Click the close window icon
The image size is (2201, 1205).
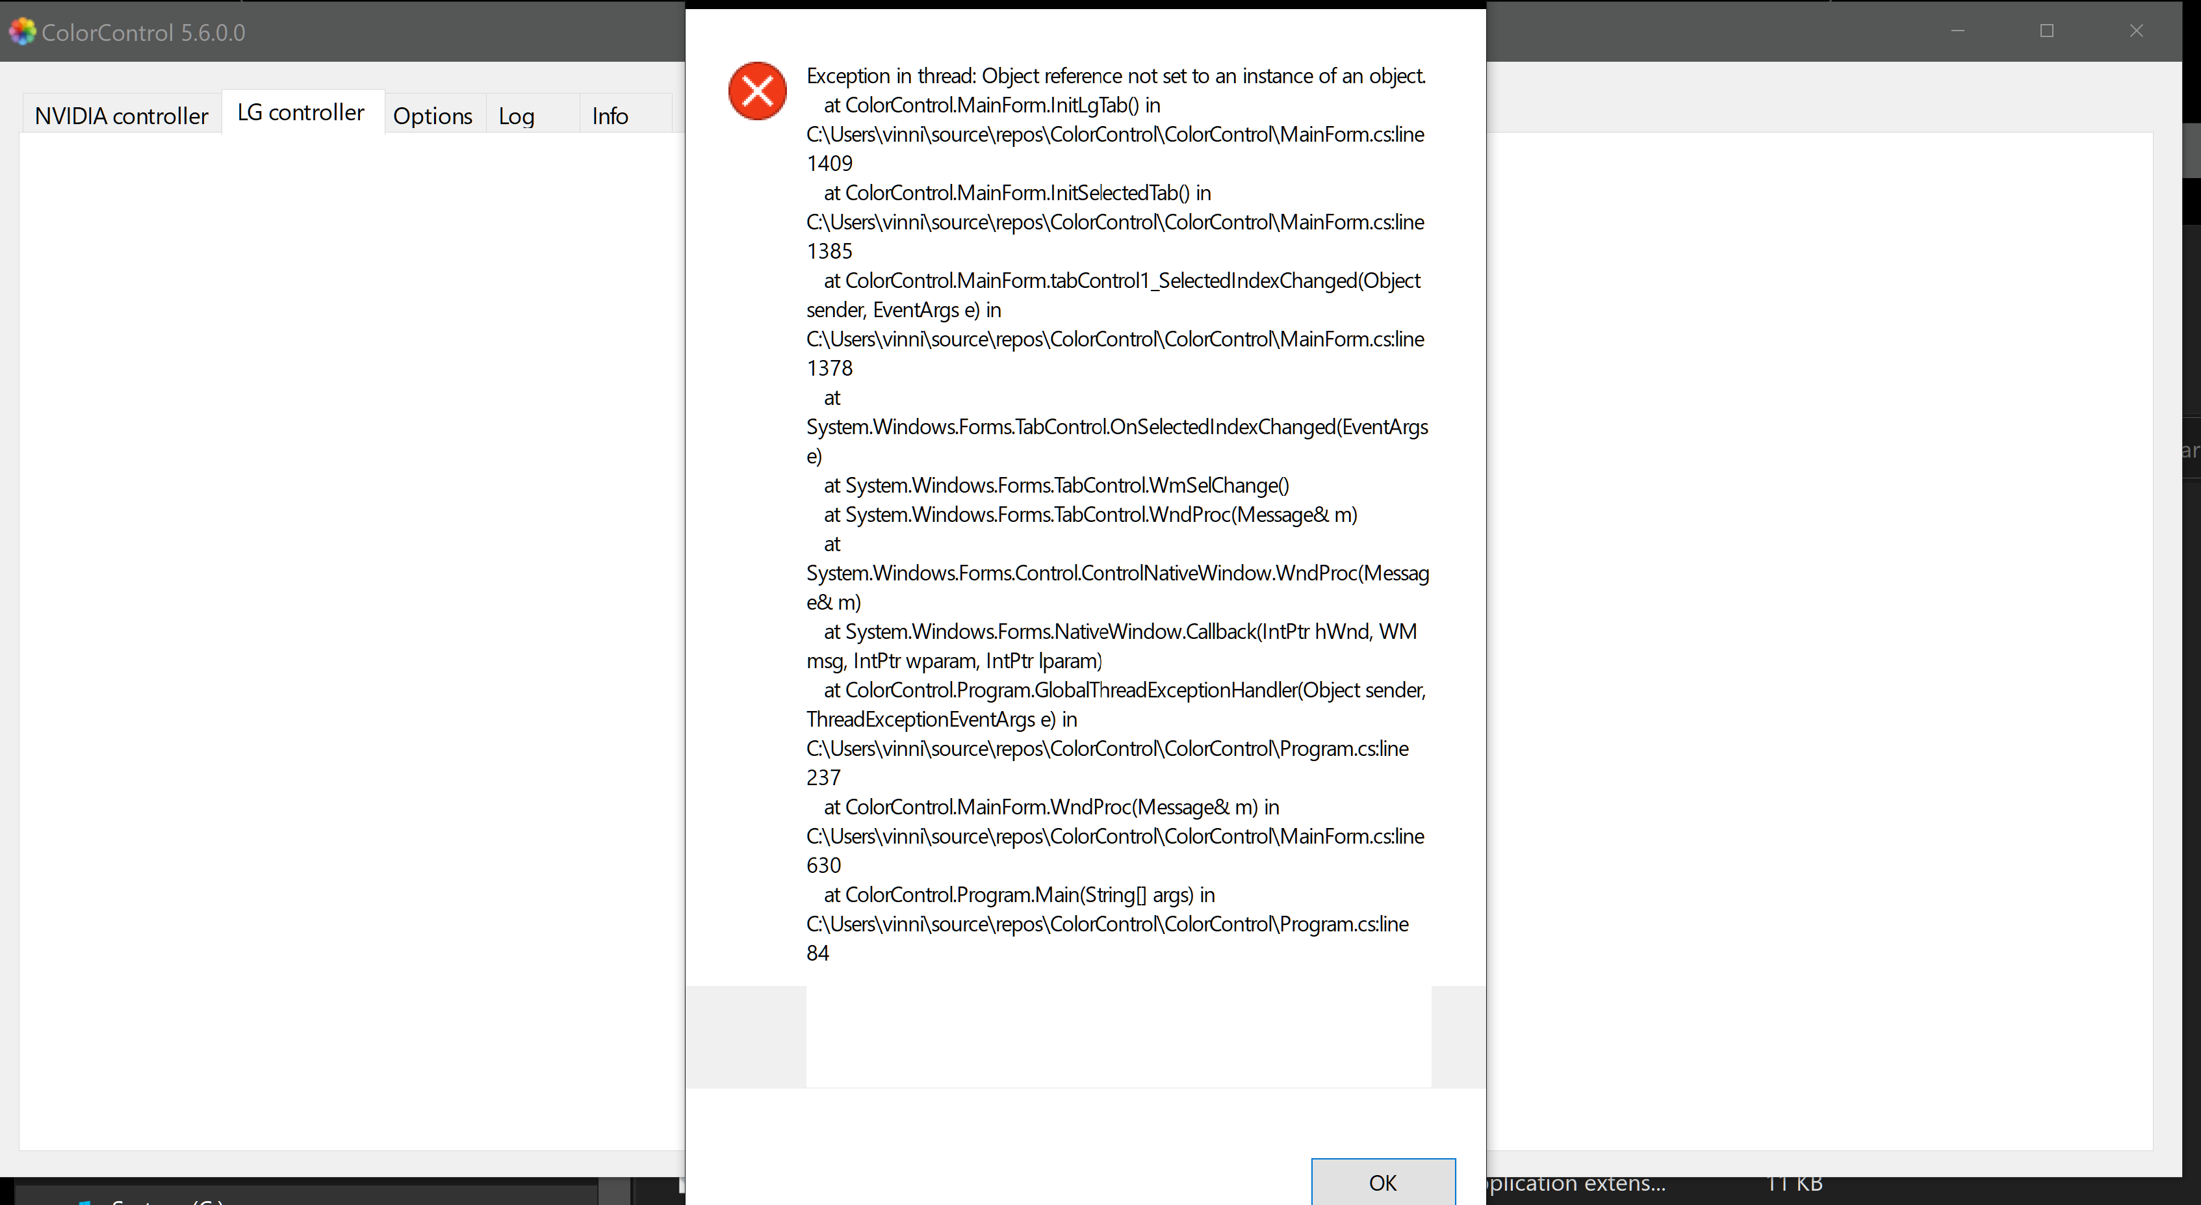pyautogui.click(x=2135, y=32)
